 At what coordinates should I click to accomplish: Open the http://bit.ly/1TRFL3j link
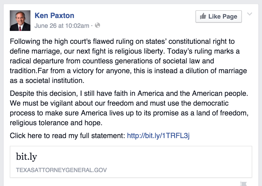[158, 136]
